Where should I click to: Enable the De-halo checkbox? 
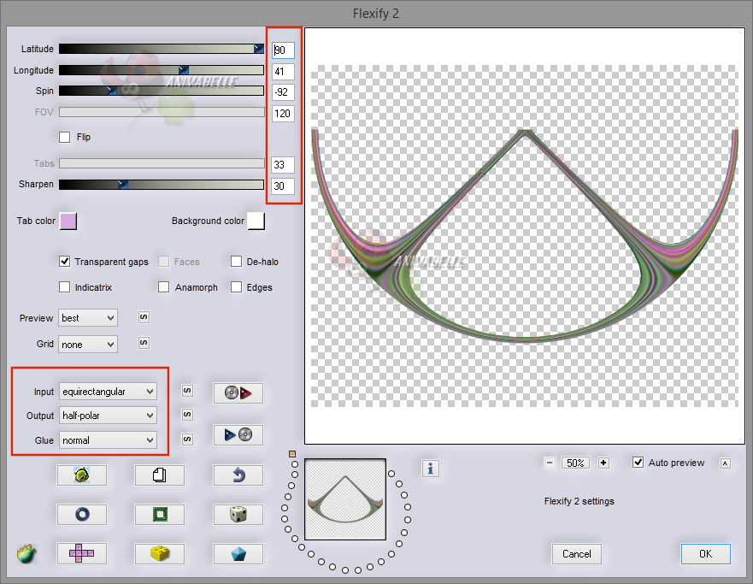236,262
